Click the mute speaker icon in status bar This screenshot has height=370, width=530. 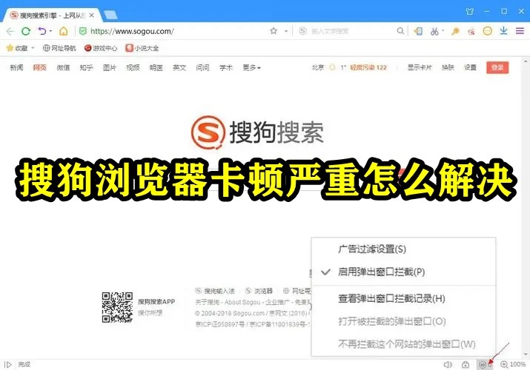point(448,365)
